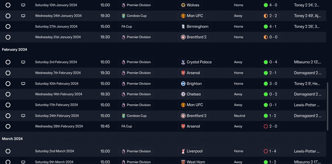Open FA Cup competition for Arsenal away match

pos(127,126)
